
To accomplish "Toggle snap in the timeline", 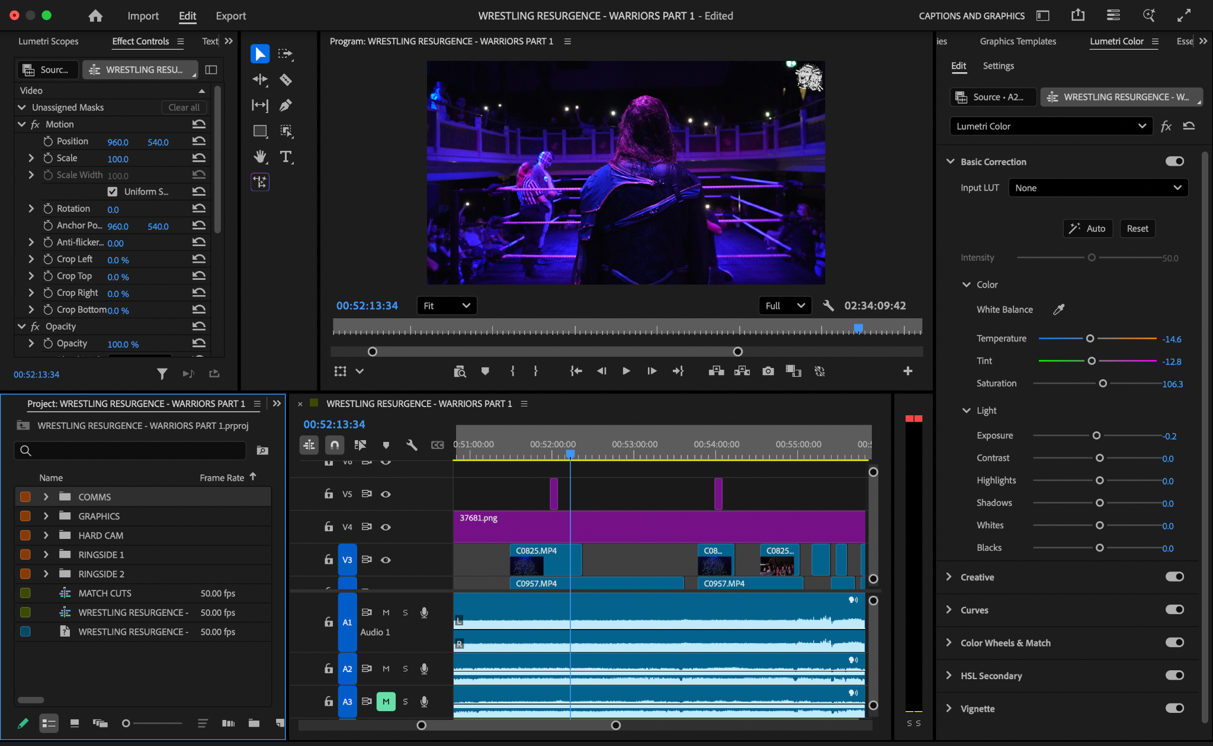I will click(x=335, y=445).
